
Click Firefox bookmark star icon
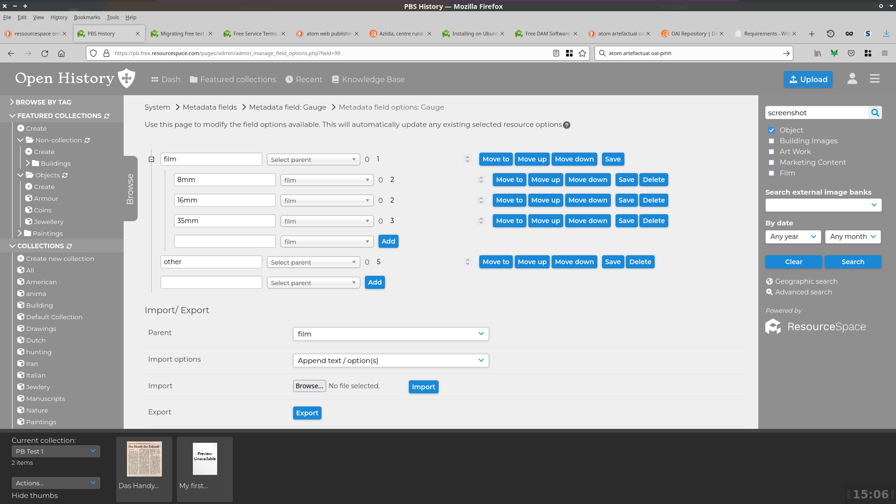(582, 53)
